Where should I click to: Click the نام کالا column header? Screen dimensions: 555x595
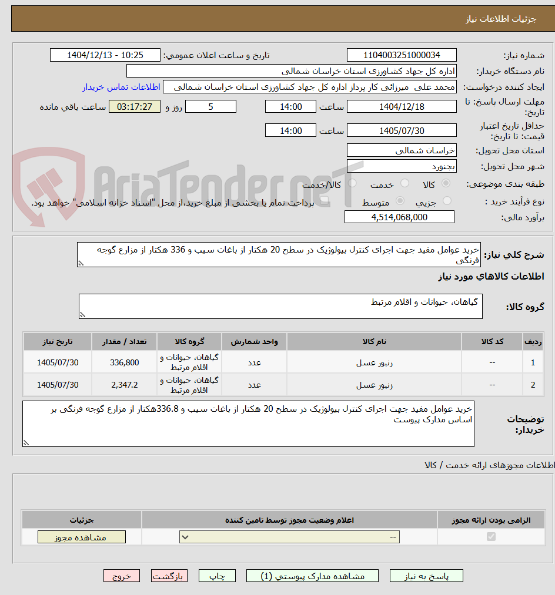(x=374, y=341)
